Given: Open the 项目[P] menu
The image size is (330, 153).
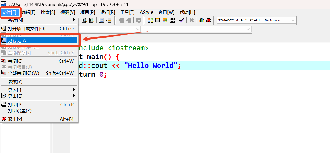Looking at the screenshot, I should [88, 12].
